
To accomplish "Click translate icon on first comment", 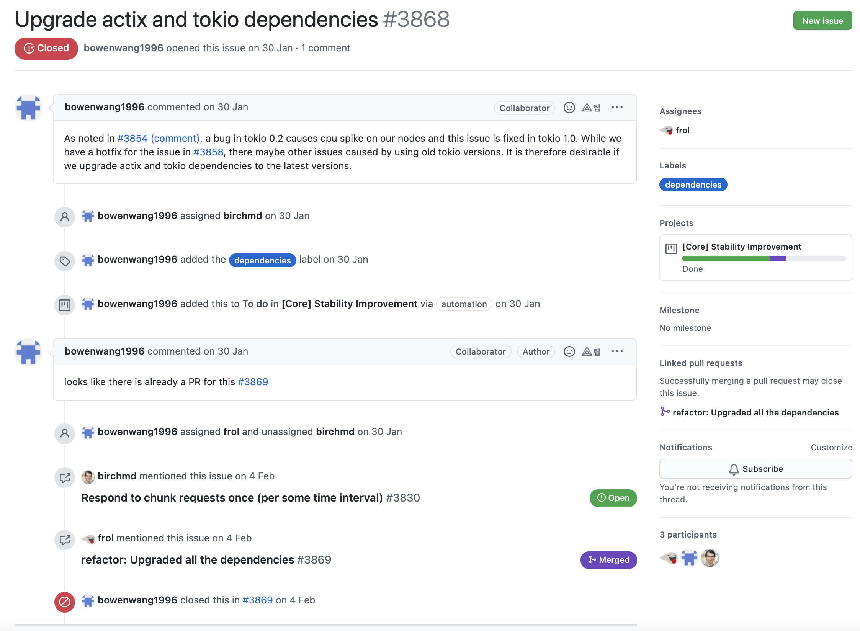I will pos(591,108).
